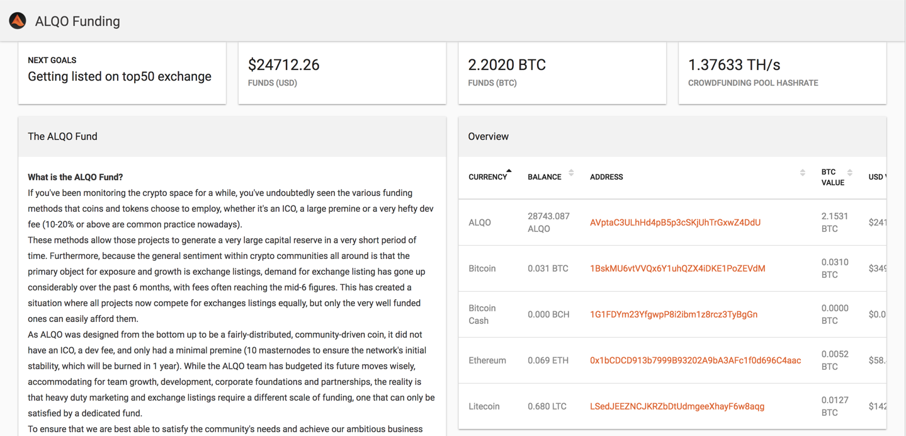This screenshot has width=906, height=436.
Task: Click "Getting listed on top50 exchange" text
Action: click(120, 77)
